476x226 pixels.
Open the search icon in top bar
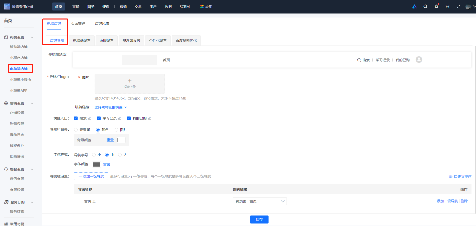(x=425, y=6)
